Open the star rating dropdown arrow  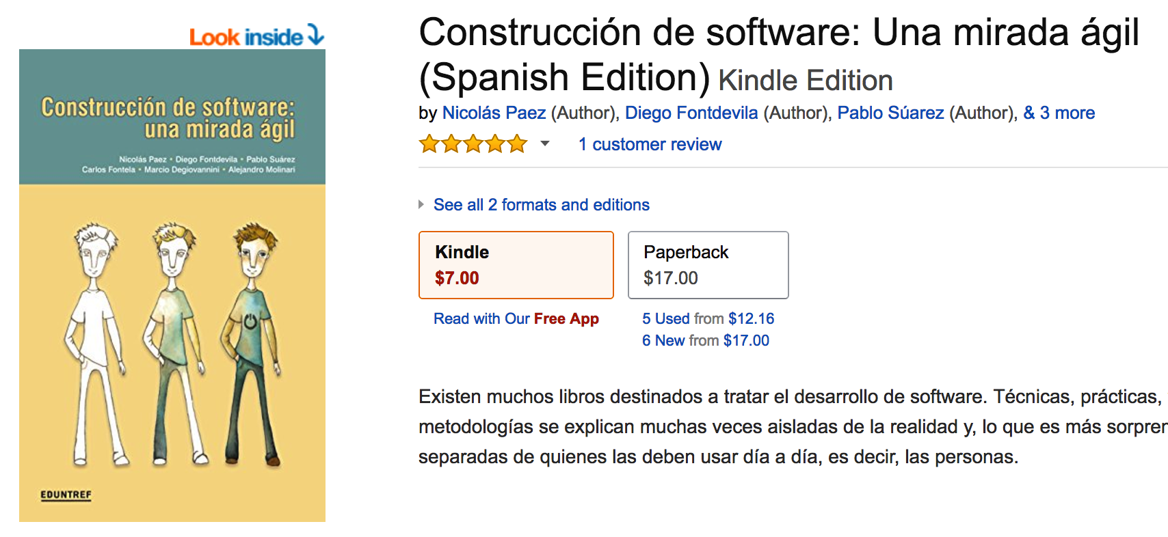pos(545,143)
